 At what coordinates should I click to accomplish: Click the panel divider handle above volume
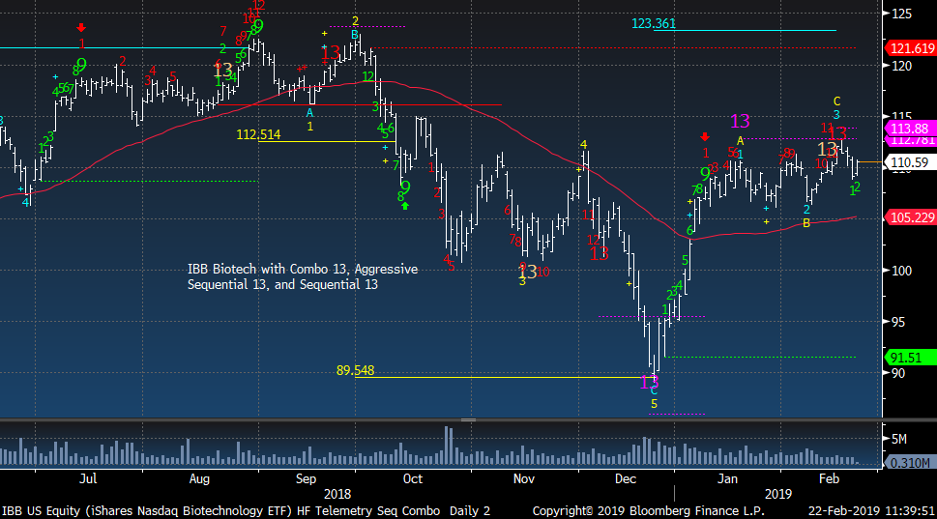click(x=468, y=420)
